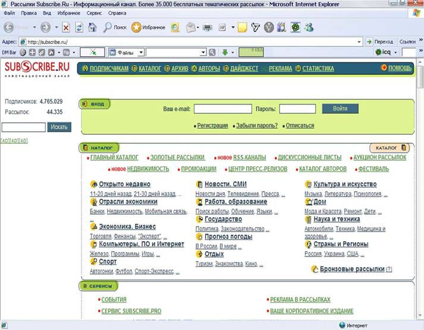
Task: Open the RSS-КАНАЛЫ catalog link
Action: click(x=250, y=157)
